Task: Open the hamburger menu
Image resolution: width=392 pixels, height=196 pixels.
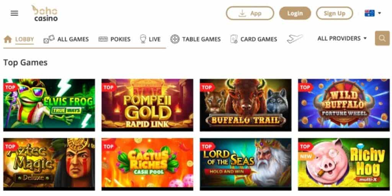Action: [x=14, y=13]
